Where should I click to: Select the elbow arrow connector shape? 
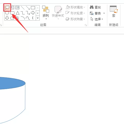click(x=28, y=13)
